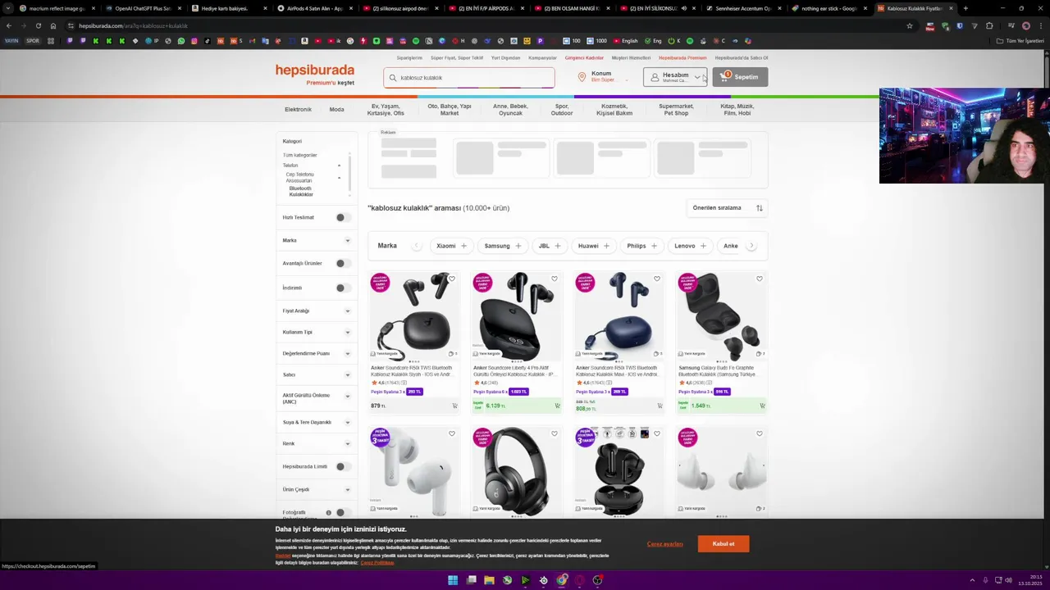This screenshot has width=1050, height=590.
Task: Expand the Marka filter section
Action: pos(317,240)
